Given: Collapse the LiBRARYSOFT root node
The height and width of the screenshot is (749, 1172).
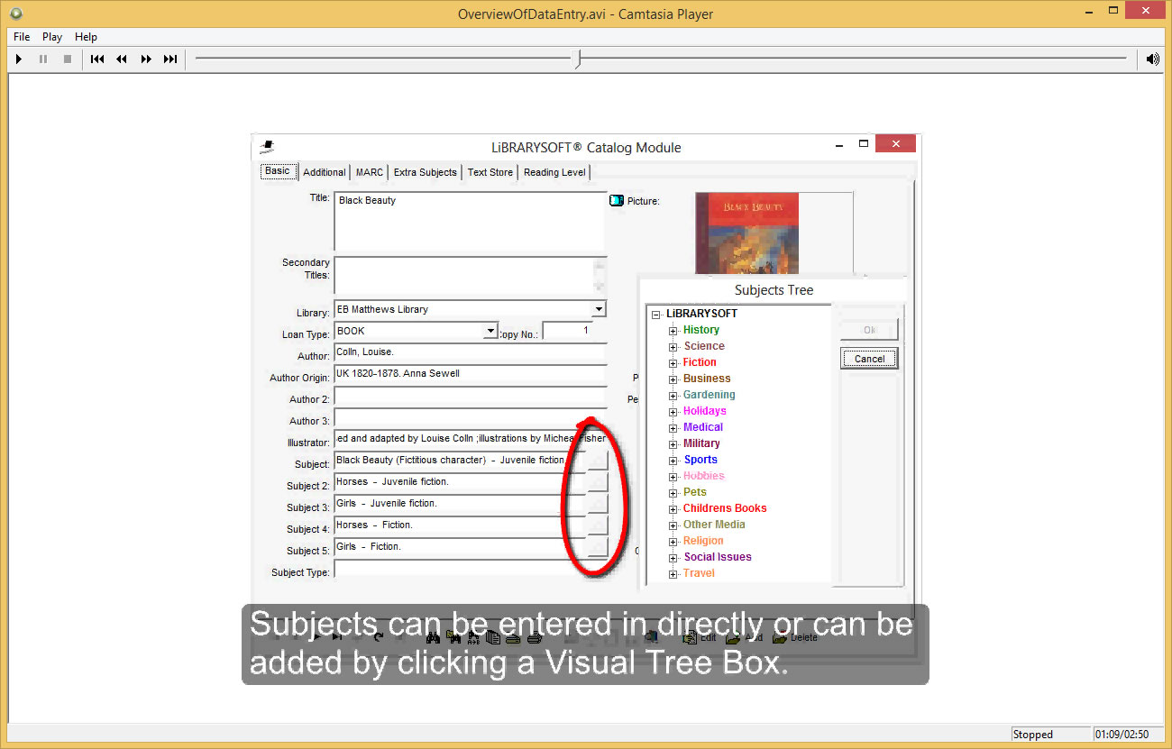Looking at the screenshot, I should [656, 314].
